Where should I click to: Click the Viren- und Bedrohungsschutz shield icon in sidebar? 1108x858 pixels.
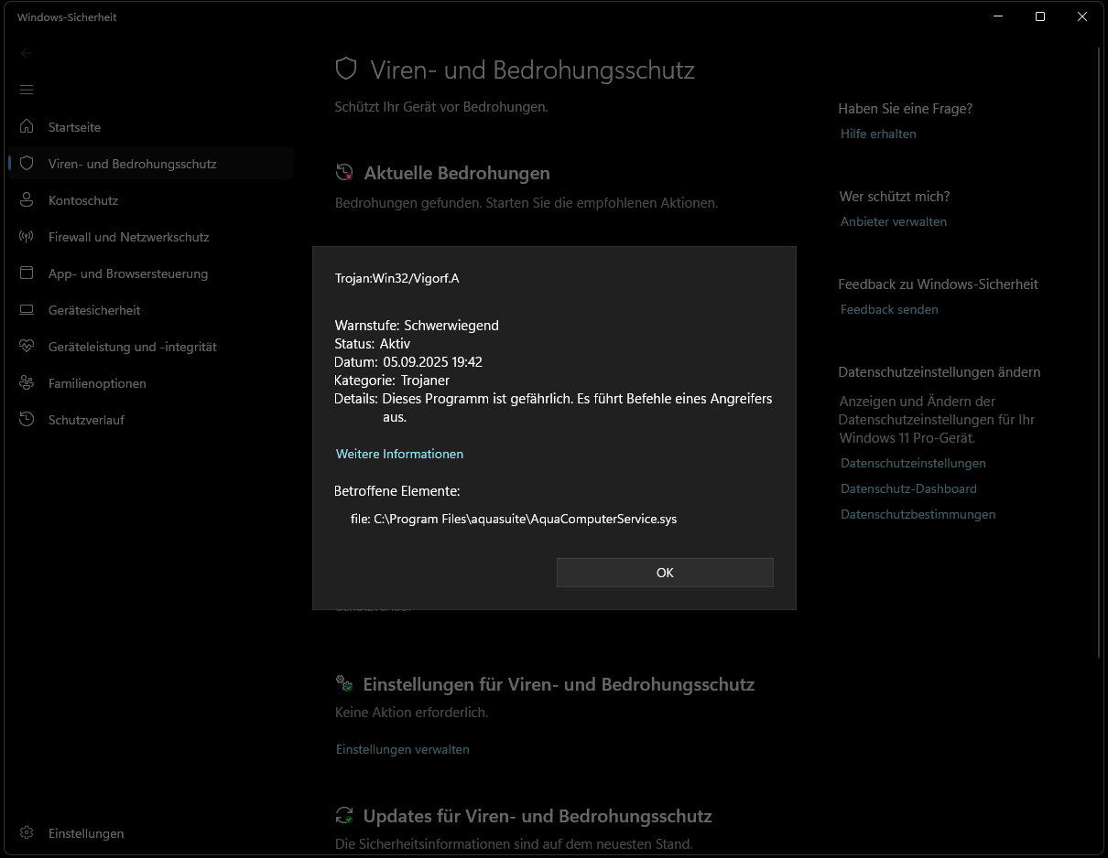point(27,163)
